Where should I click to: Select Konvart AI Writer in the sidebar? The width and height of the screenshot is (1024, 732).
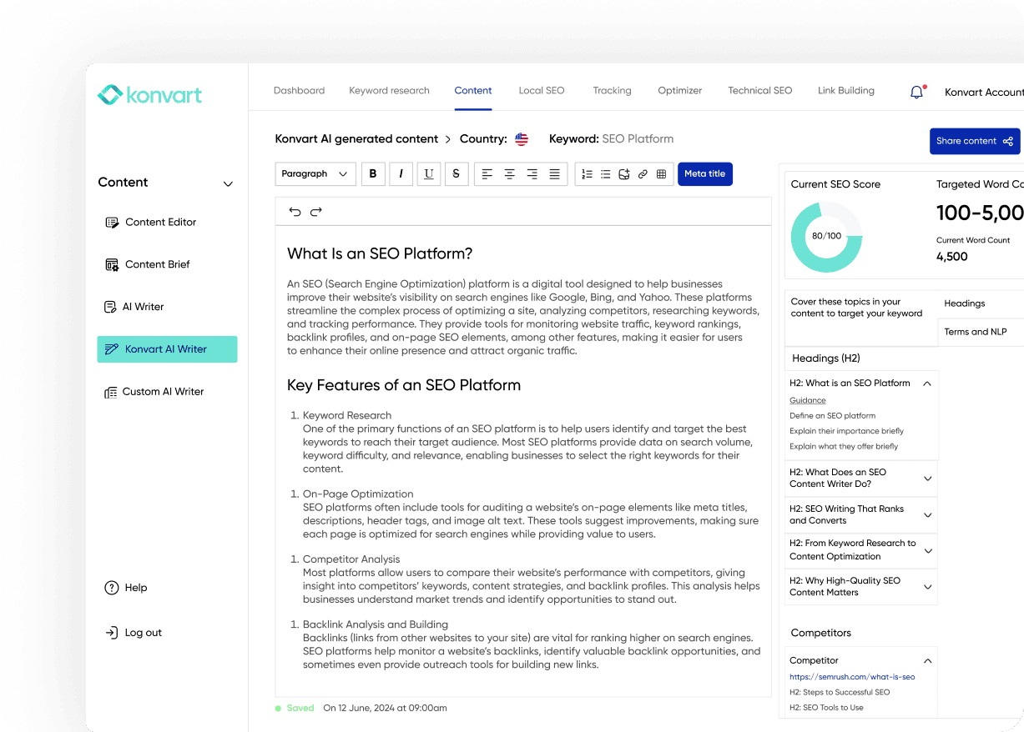tap(167, 348)
